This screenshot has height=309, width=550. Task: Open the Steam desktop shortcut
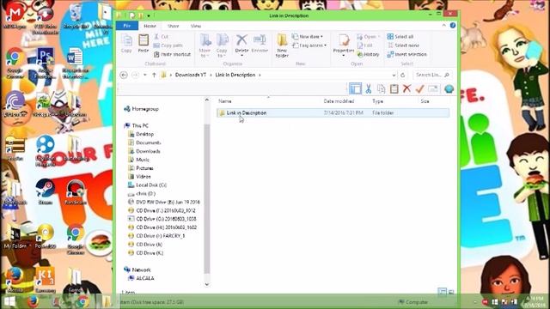tap(46, 191)
